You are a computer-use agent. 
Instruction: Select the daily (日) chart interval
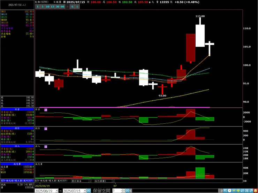67,7
